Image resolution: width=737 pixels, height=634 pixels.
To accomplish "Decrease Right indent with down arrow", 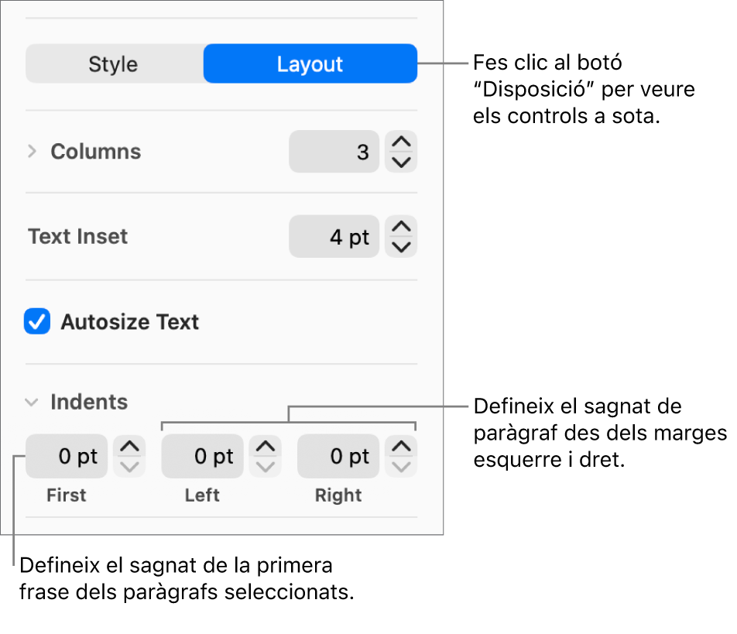I will coord(401,467).
